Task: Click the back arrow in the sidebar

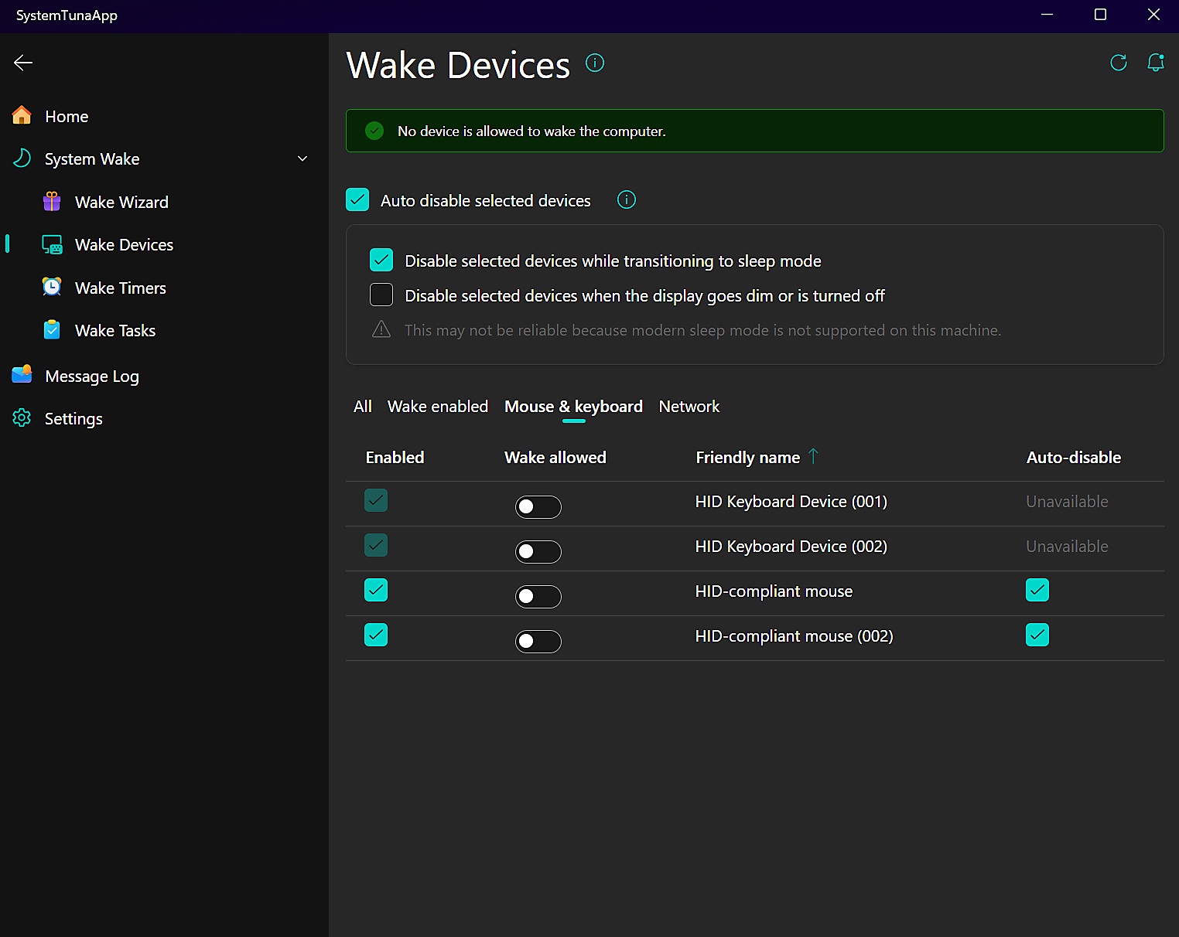Action: click(x=23, y=63)
